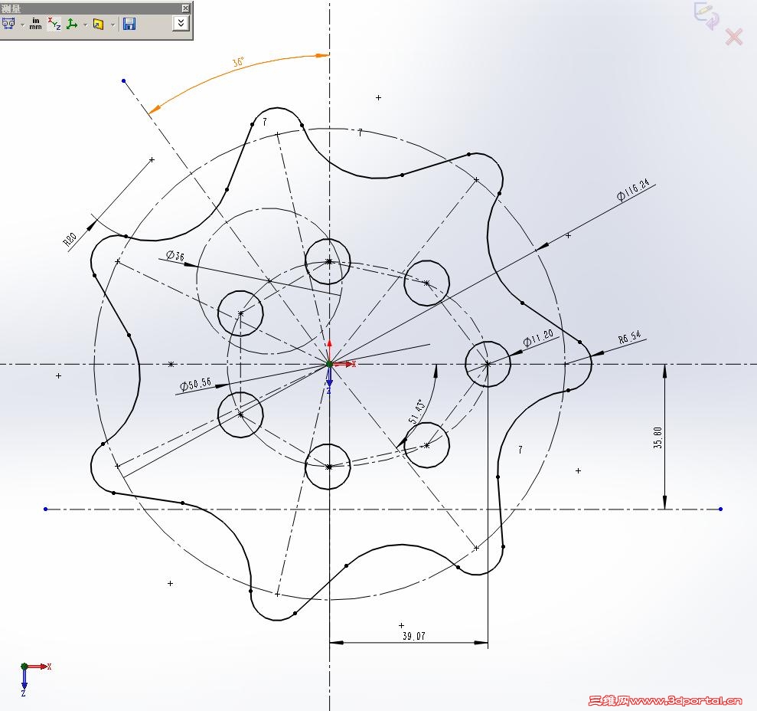The height and width of the screenshot is (711, 757).
Task: Select the 39.07 horizontal dimension
Action: [414, 636]
